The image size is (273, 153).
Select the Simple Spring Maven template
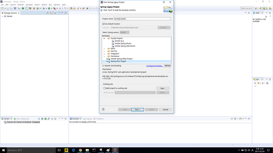coord(123,44)
